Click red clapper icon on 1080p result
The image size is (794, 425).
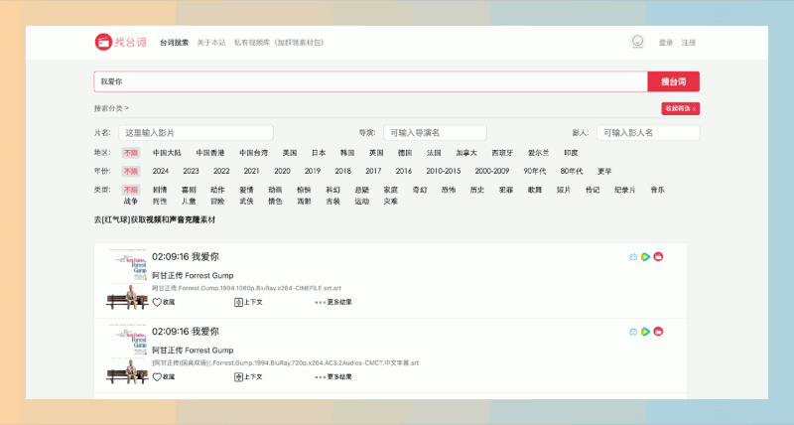(x=658, y=257)
